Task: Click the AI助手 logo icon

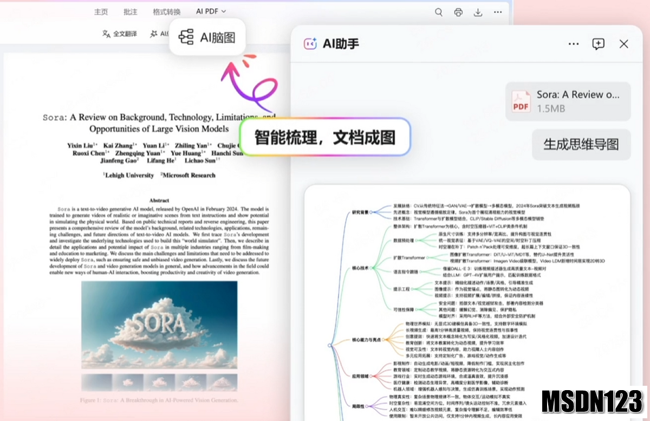Action: [x=310, y=44]
